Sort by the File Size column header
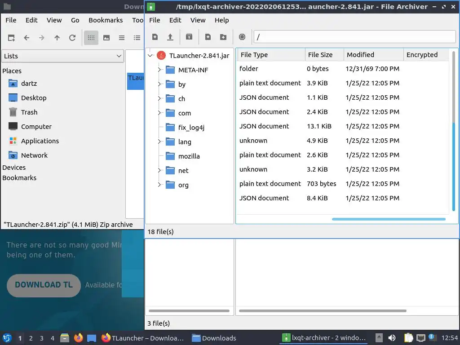The width and height of the screenshot is (460, 345). coord(324,55)
